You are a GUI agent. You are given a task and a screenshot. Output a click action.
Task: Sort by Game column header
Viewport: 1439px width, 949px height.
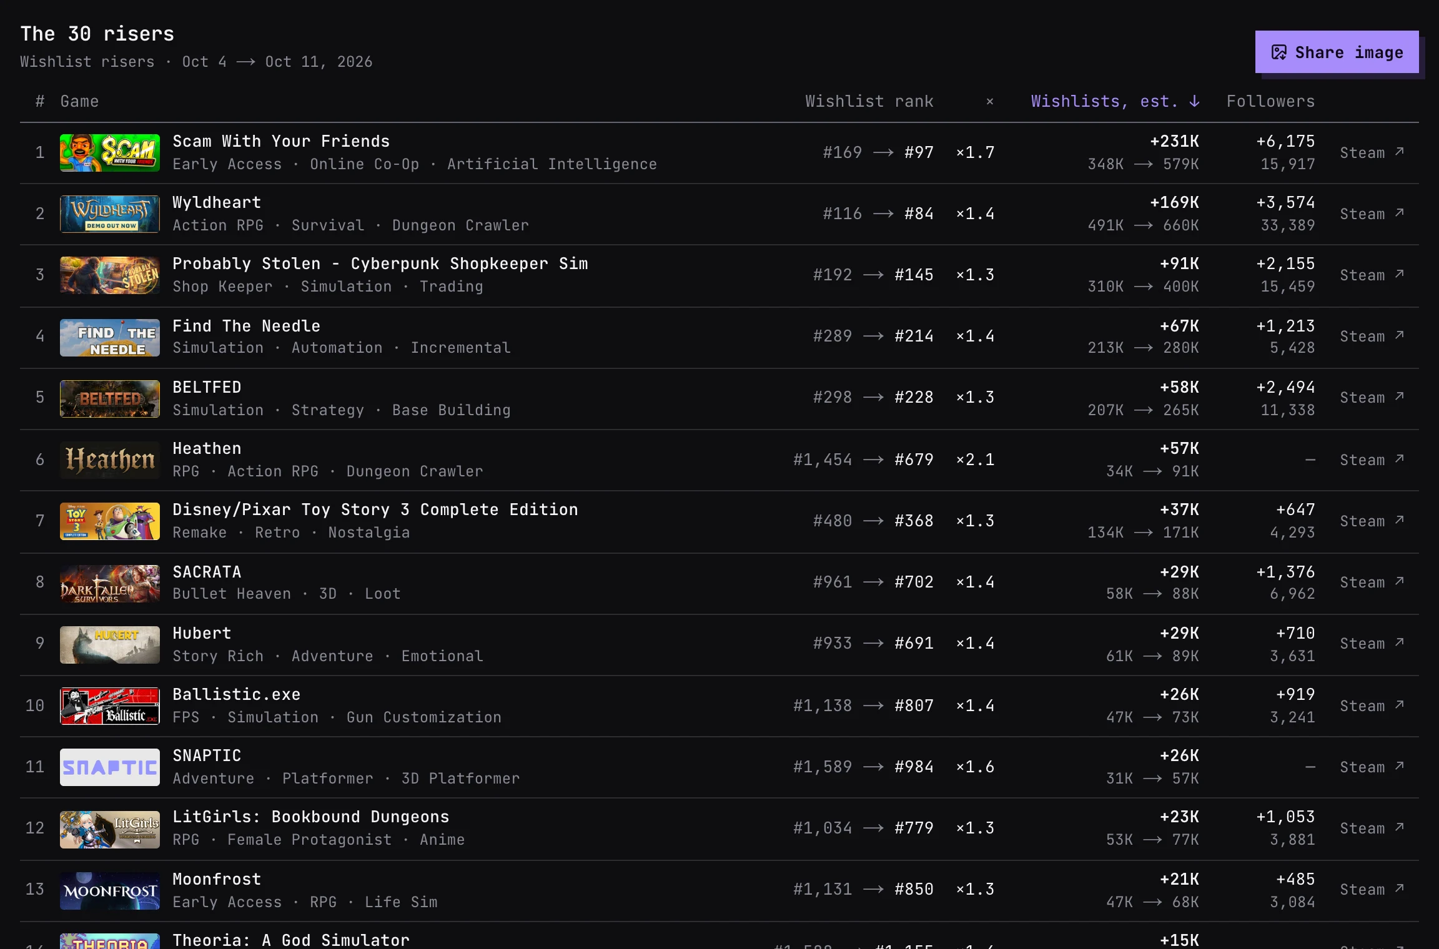click(x=79, y=101)
